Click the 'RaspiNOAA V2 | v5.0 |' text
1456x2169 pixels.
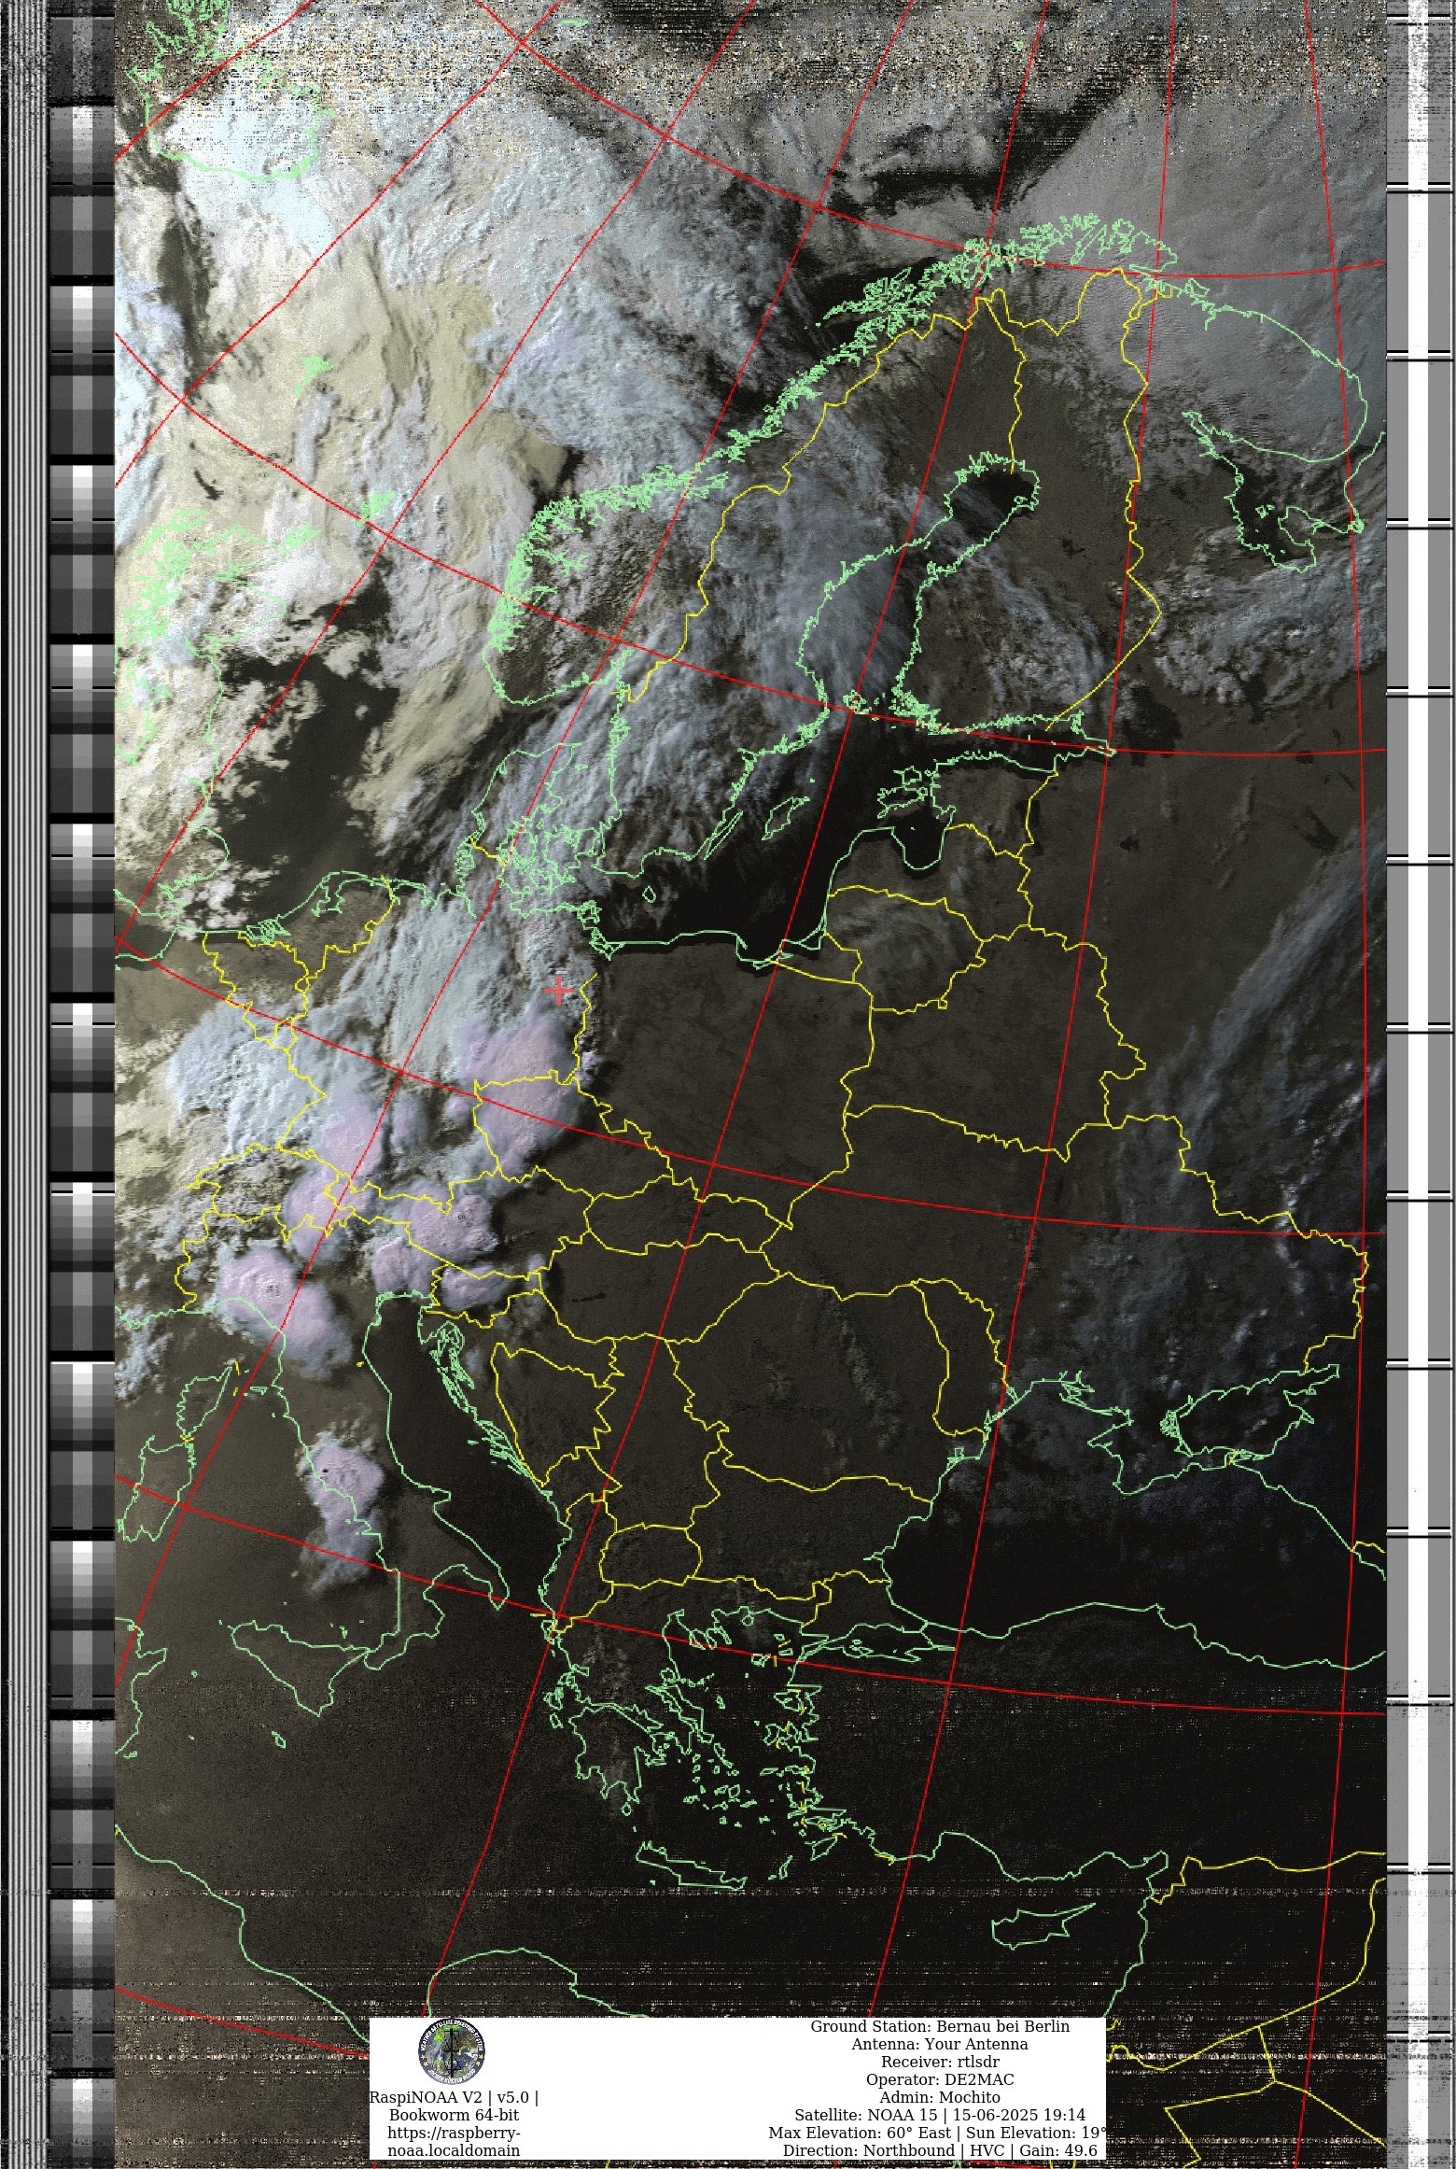[454, 2097]
